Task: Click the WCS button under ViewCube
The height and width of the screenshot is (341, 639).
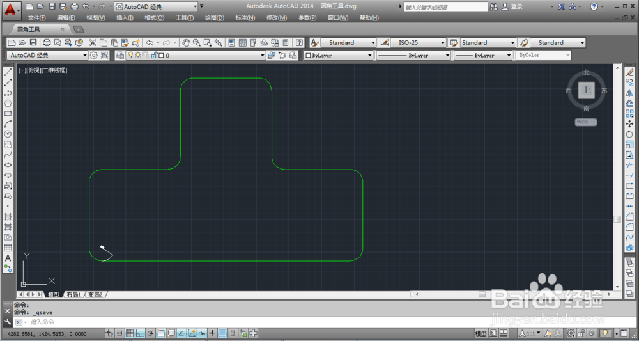Action: 586,122
